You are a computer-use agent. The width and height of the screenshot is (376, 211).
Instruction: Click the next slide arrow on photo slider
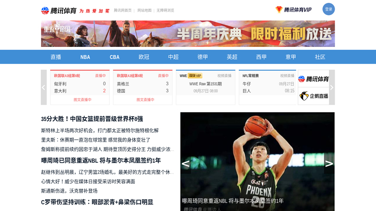coord(329,164)
